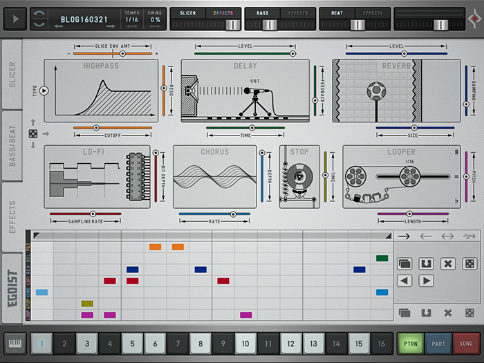Load the next preset using the arrow under BLOG160321
Viewport: 484px width, 363px height.
[x=110, y=27]
